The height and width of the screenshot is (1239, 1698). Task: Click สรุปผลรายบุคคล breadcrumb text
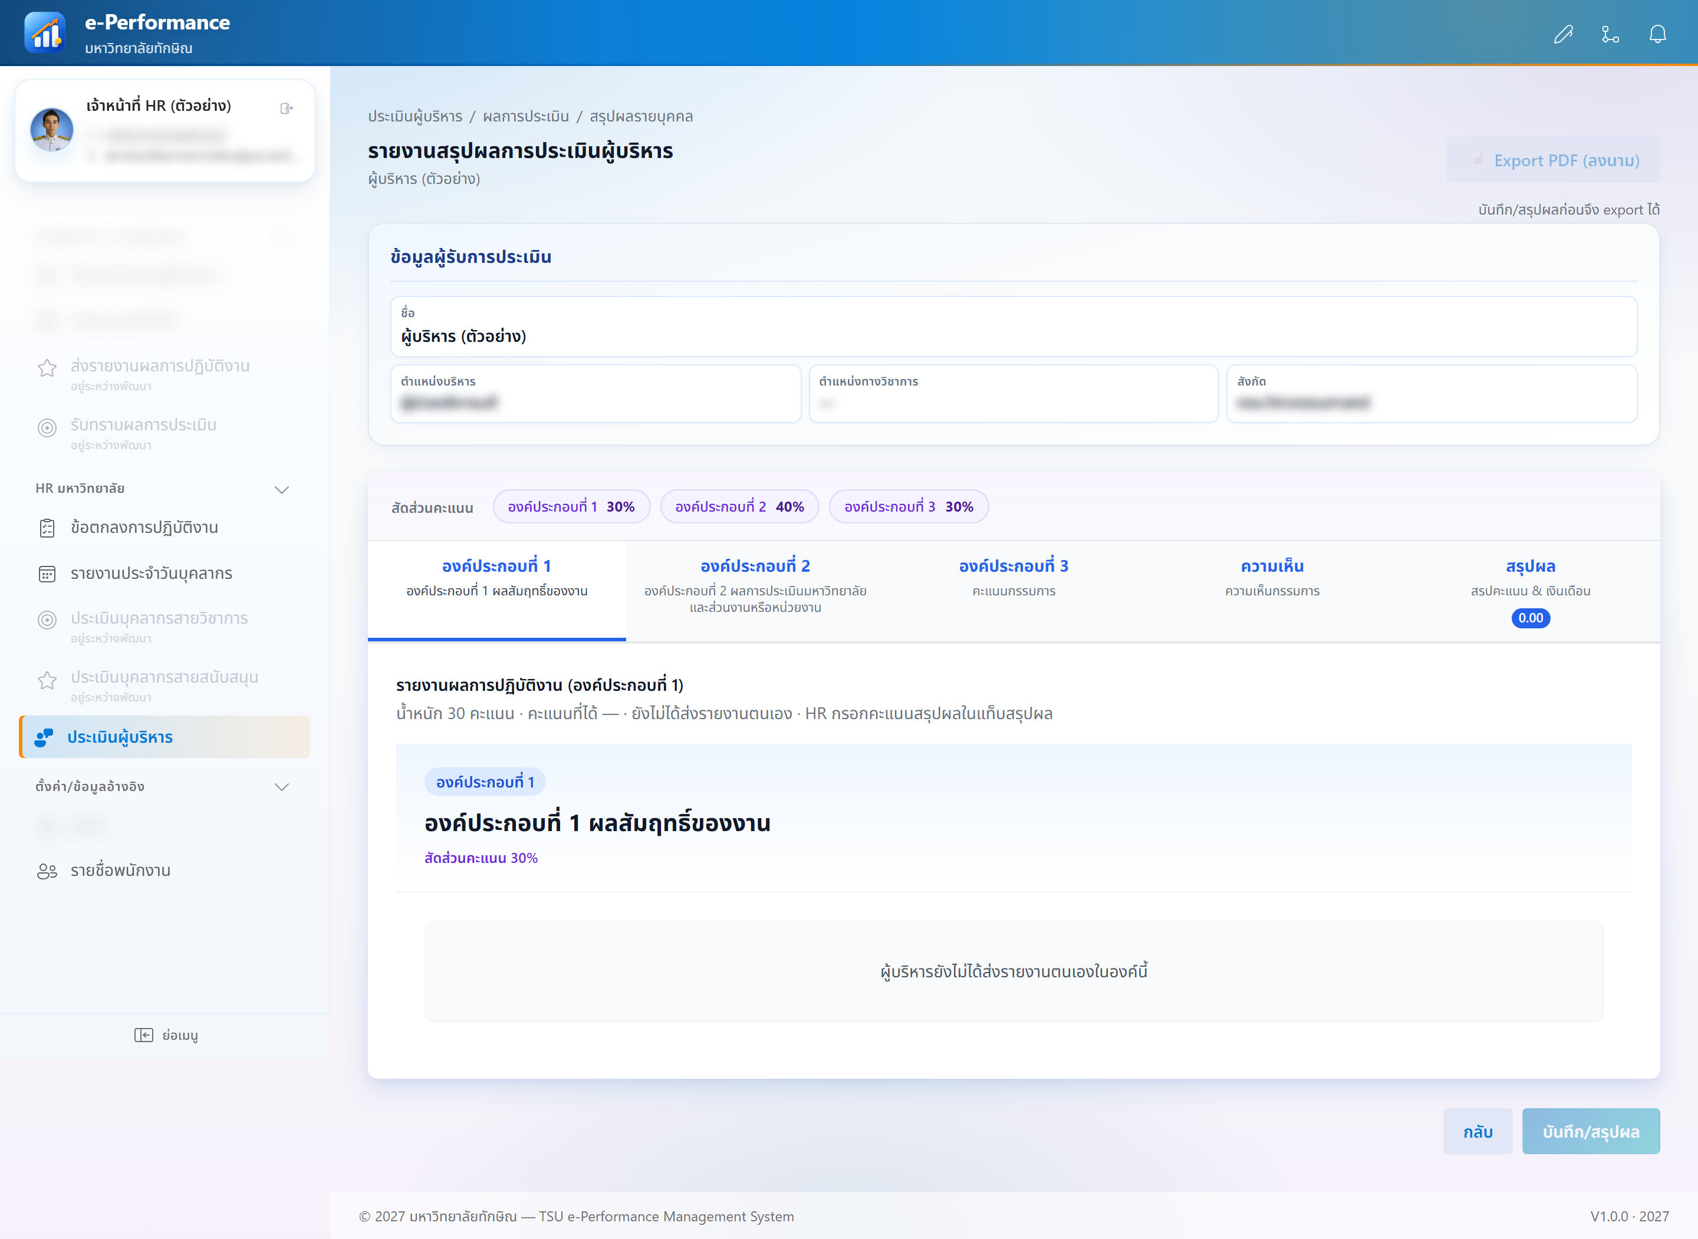coord(641,116)
